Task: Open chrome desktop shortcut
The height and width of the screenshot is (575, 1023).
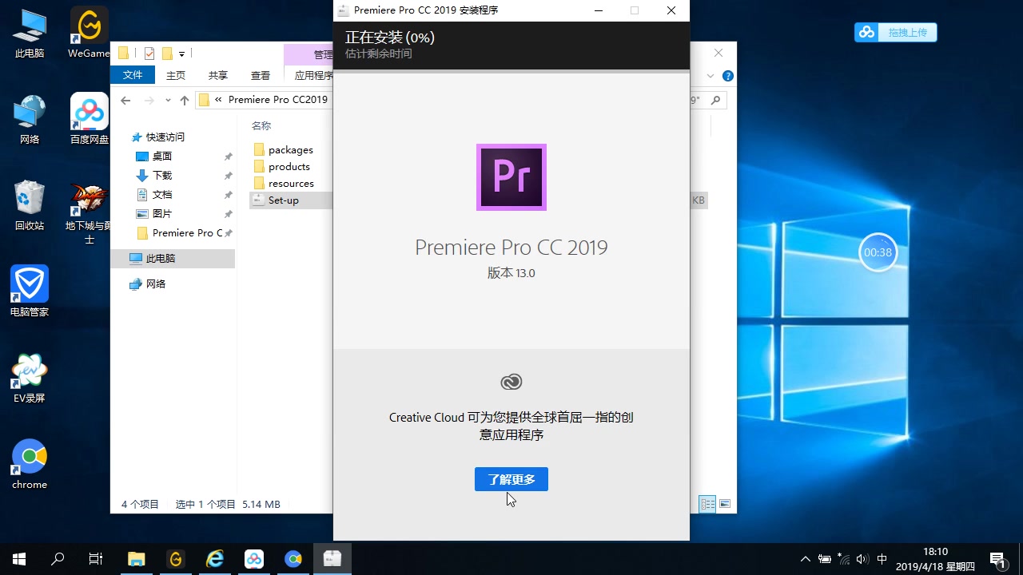Action: click(x=30, y=465)
